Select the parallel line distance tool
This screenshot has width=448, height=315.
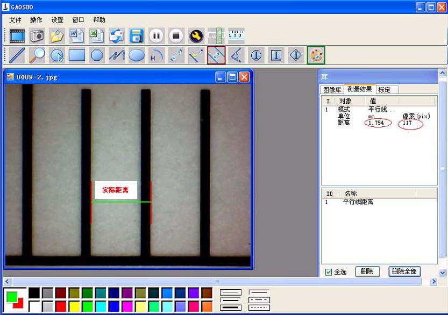coord(216,55)
